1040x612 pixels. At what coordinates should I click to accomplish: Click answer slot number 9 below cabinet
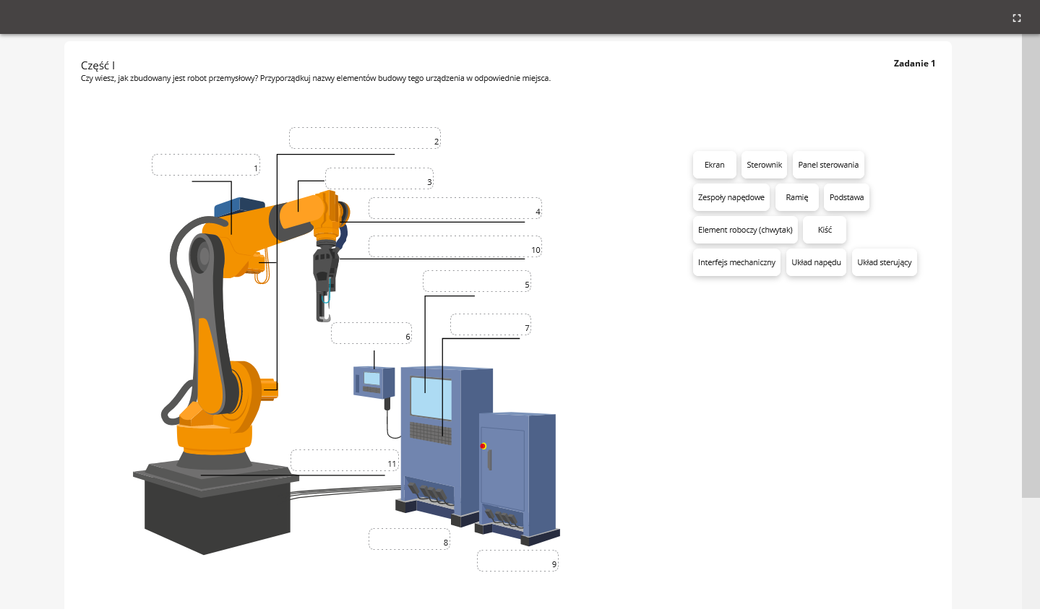[517, 561]
